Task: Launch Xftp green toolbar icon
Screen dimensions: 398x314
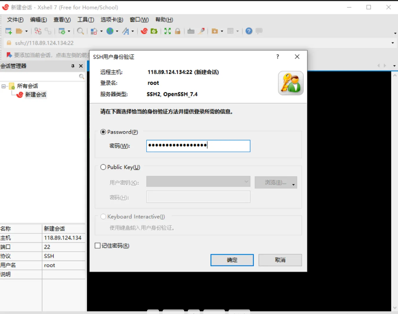Action: 154,31
